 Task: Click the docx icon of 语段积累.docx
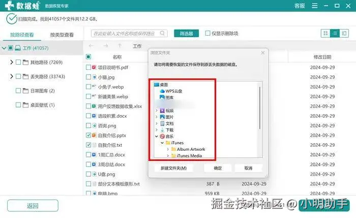[94, 116]
